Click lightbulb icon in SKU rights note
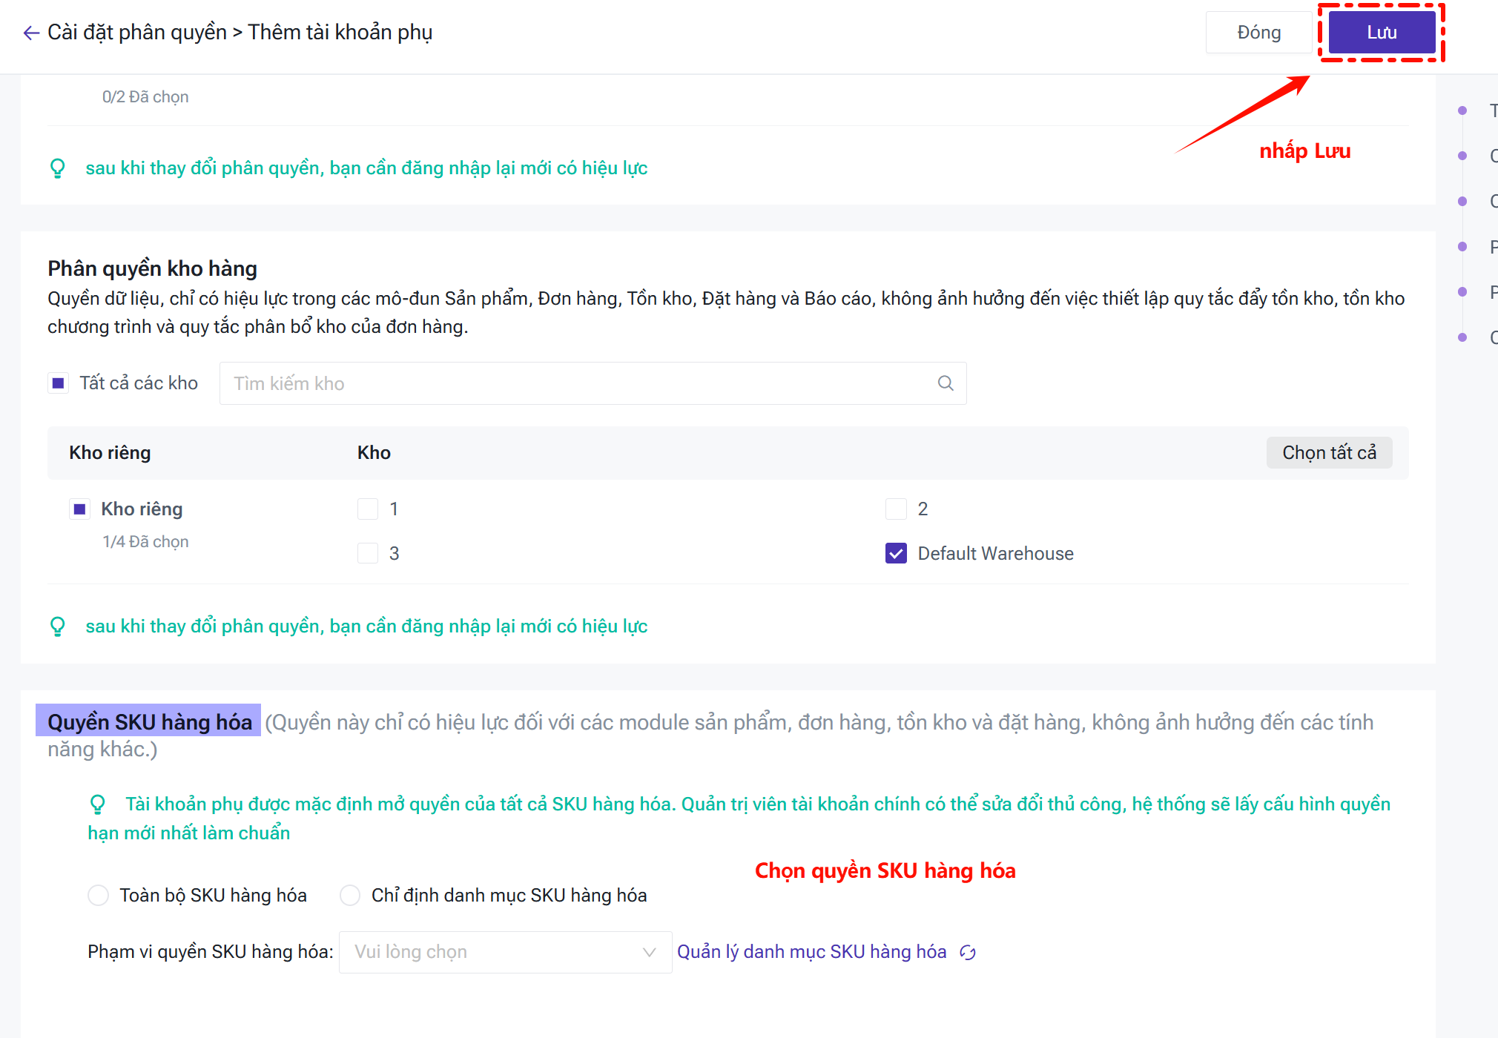Screen dimensions: 1498x1038 (x=98, y=804)
